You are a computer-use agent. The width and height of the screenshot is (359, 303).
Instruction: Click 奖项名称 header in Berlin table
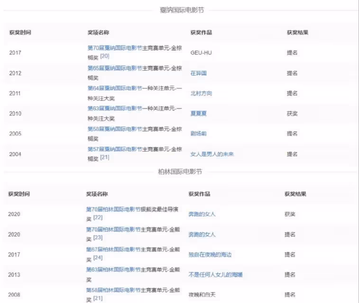pyautogui.click(x=97, y=194)
